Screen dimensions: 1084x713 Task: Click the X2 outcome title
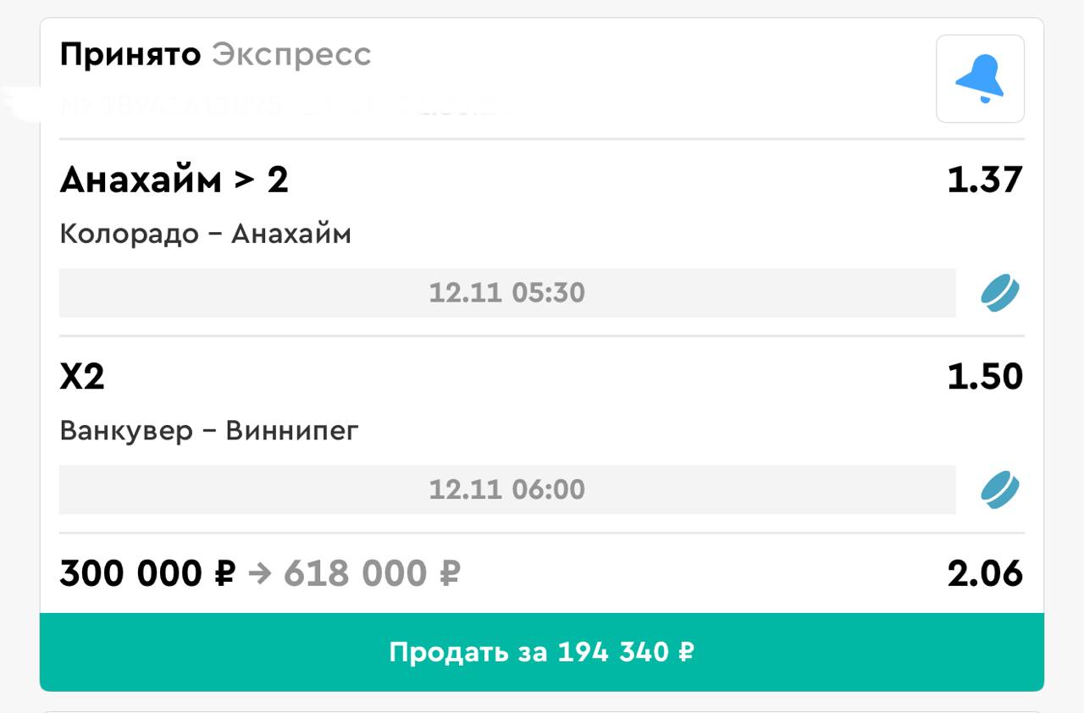tap(82, 377)
